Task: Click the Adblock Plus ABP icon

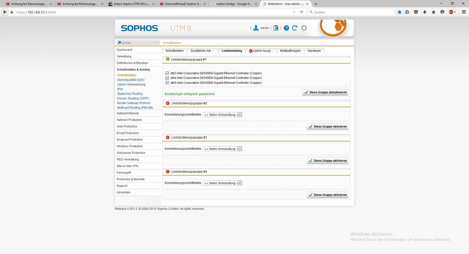Action: coord(452,12)
